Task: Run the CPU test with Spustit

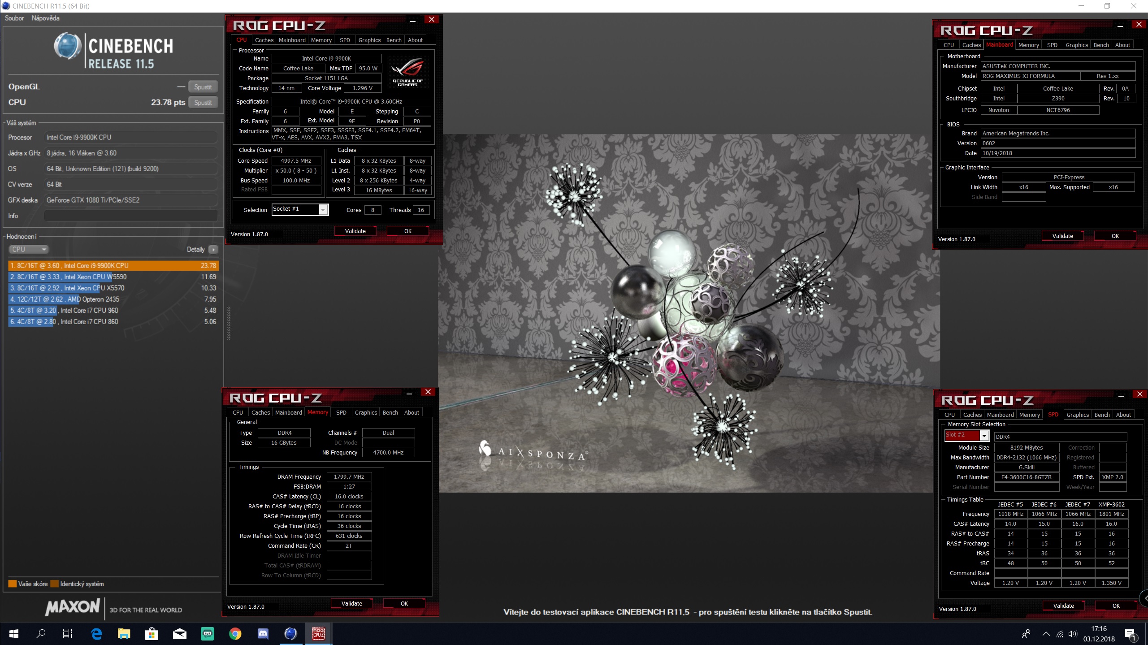Action: click(203, 103)
